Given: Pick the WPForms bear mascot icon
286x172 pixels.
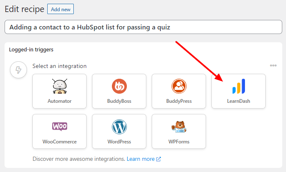Looking at the screenshot, I should pos(179,126).
